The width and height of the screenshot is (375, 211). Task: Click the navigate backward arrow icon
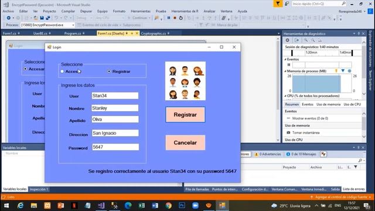[8, 18]
